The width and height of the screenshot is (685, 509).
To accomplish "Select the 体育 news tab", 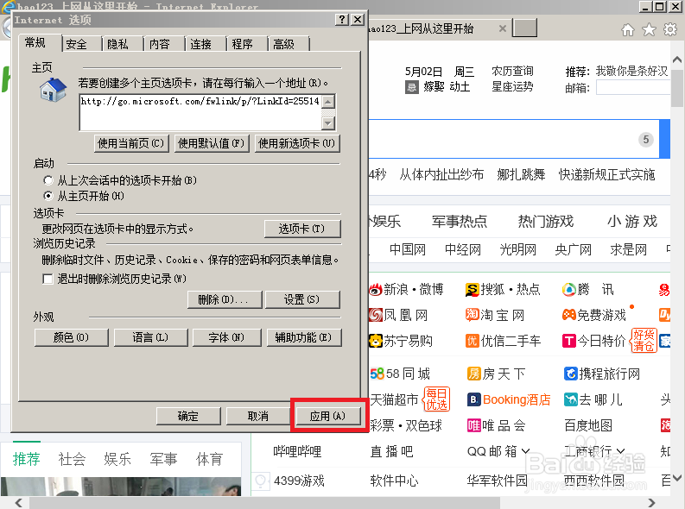I will pos(210,459).
